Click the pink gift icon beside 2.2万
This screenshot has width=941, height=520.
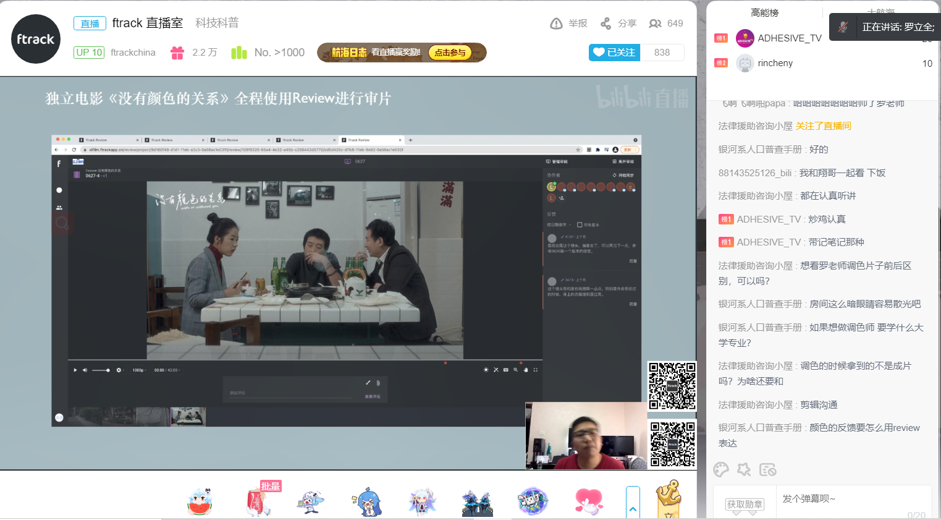click(x=177, y=53)
